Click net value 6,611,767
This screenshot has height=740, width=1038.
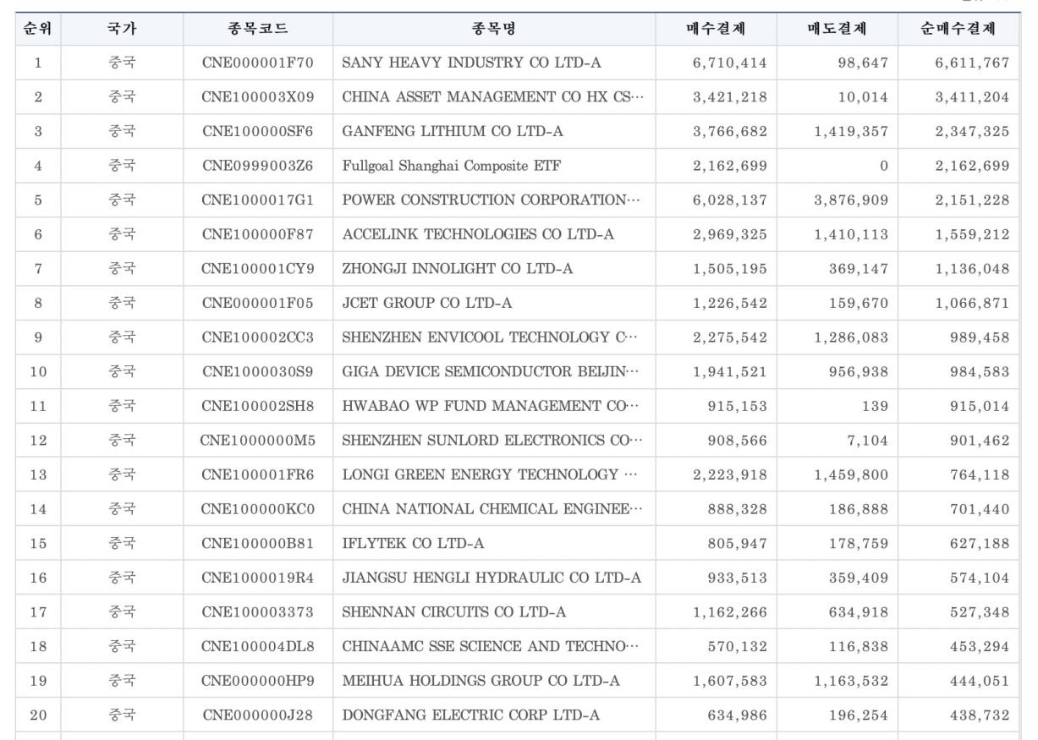pos(971,62)
